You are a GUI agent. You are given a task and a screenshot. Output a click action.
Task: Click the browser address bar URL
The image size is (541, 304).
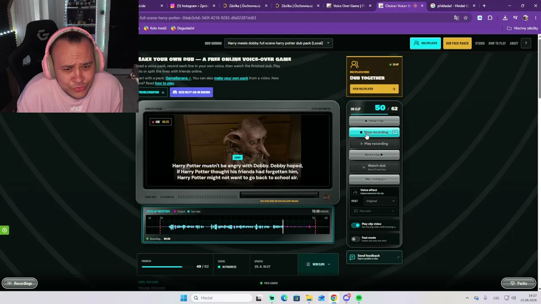pyautogui.click(x=197, y=18)
